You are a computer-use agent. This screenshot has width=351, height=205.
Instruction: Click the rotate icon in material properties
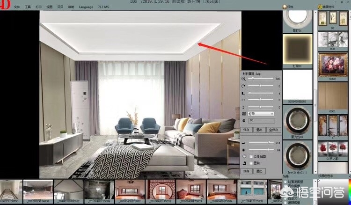point(243,86)
